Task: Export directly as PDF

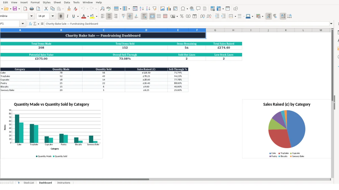Action: [x=25, y=9]
